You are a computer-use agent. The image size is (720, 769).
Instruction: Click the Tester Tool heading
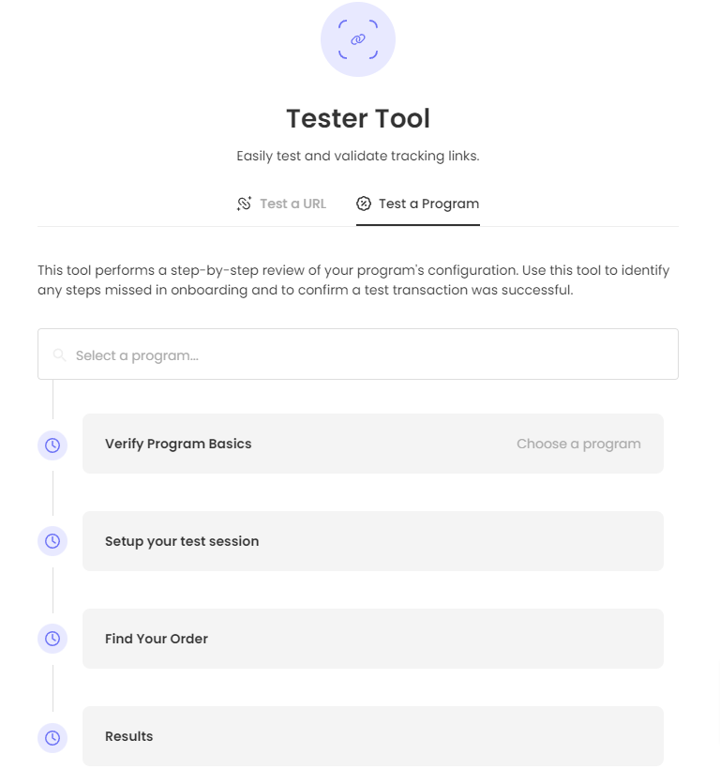pos(358,119)
